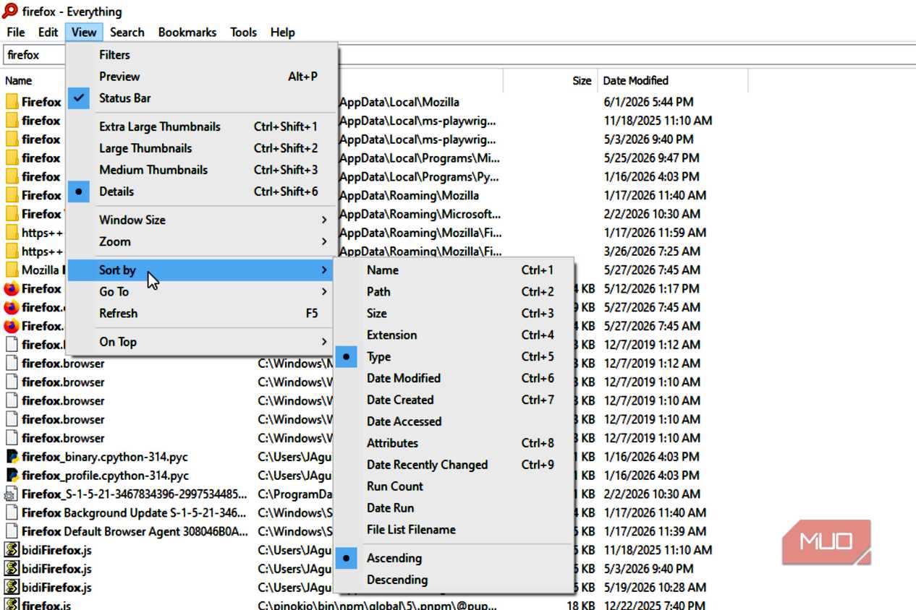Sort results by Name
Image resolution: width=916 pixels, height=610 pixels.
point(454,270)
